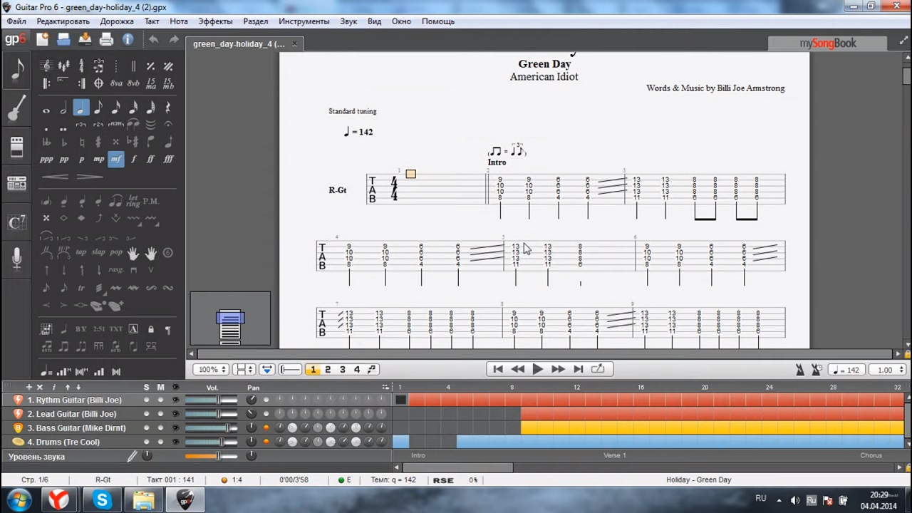Create a new file from the toolbar
Viewport: 912px width, 513px height.
(43, 39)
